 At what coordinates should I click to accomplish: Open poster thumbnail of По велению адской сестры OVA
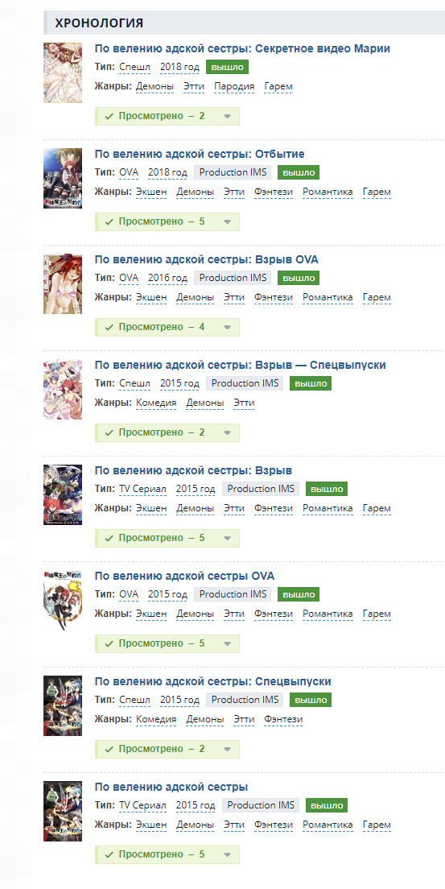[x=62, y=601]
